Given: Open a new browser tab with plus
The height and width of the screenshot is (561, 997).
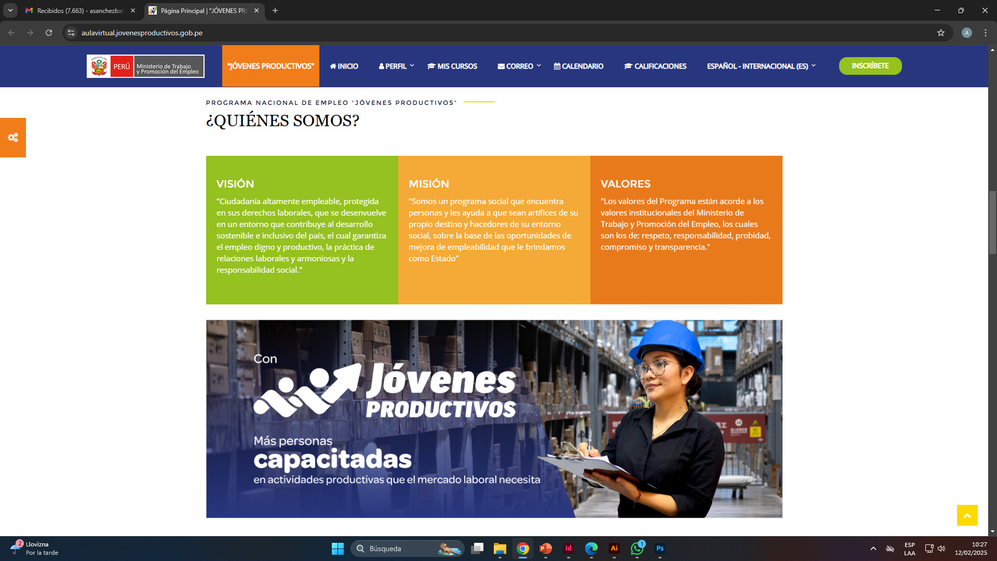Looking at the screenshot, I should (275, 10).
